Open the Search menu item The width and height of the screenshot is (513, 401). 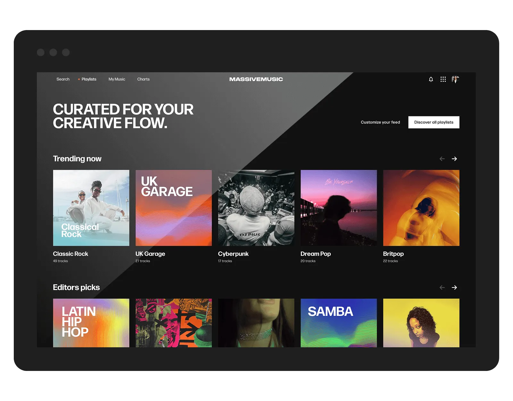tap(63, 79)
